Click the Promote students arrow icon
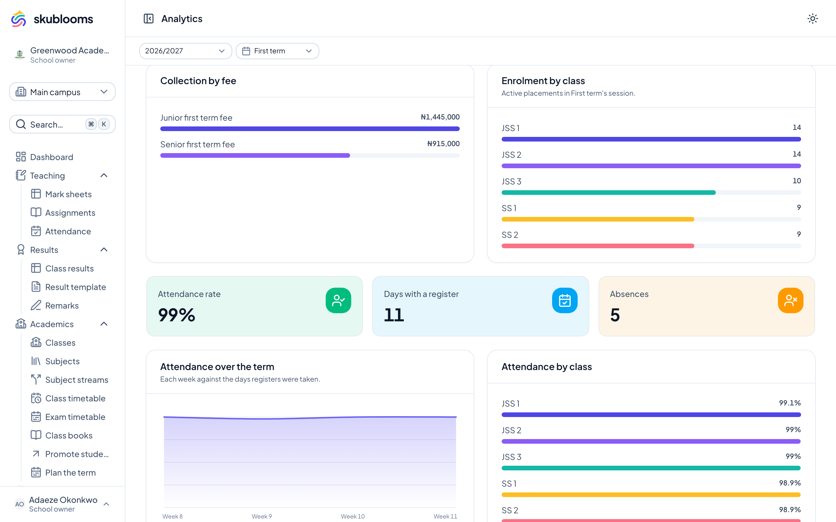The image size is (836, 522). [x=36, y=454]
